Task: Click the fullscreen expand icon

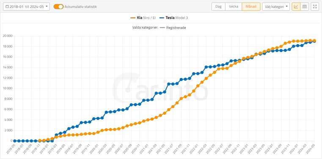Action: (x=315, y=7)
